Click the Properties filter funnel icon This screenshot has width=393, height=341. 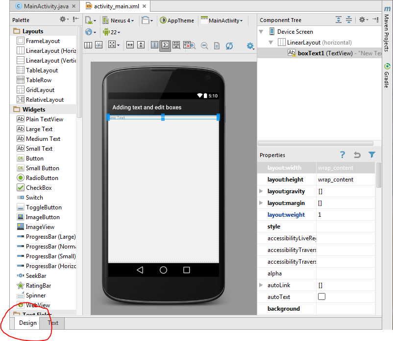tap(372, 155)
